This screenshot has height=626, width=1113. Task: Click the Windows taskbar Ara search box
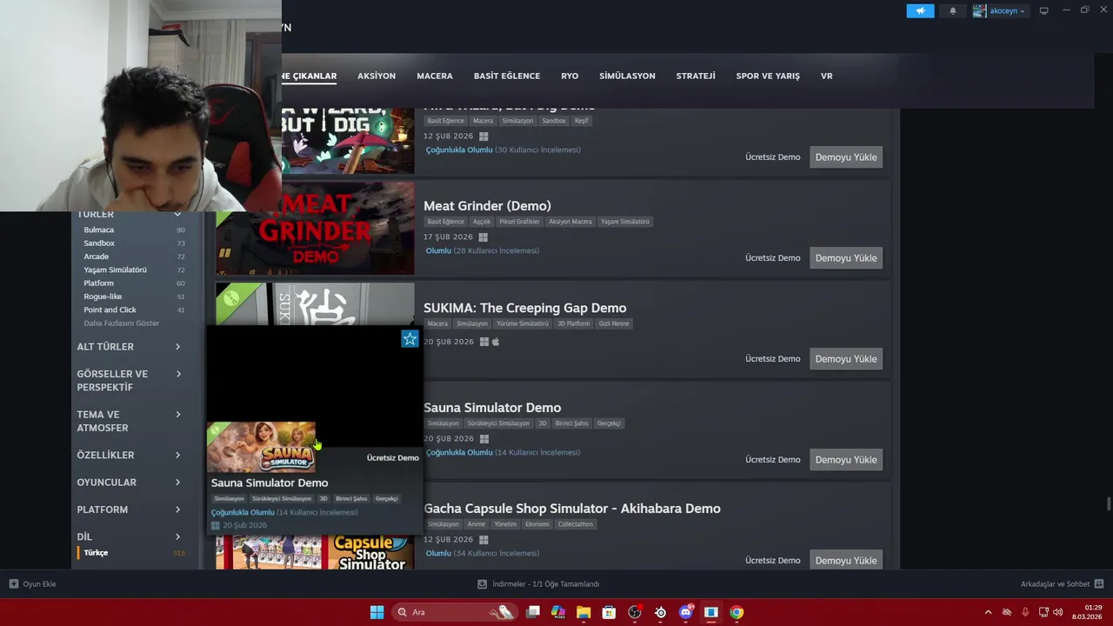pyautogui.click(x=454, y=612)
